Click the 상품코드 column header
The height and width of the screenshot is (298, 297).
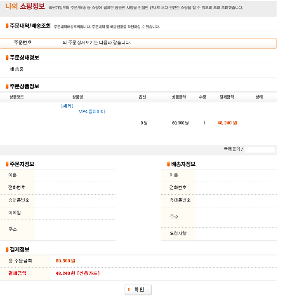(17, 97)
